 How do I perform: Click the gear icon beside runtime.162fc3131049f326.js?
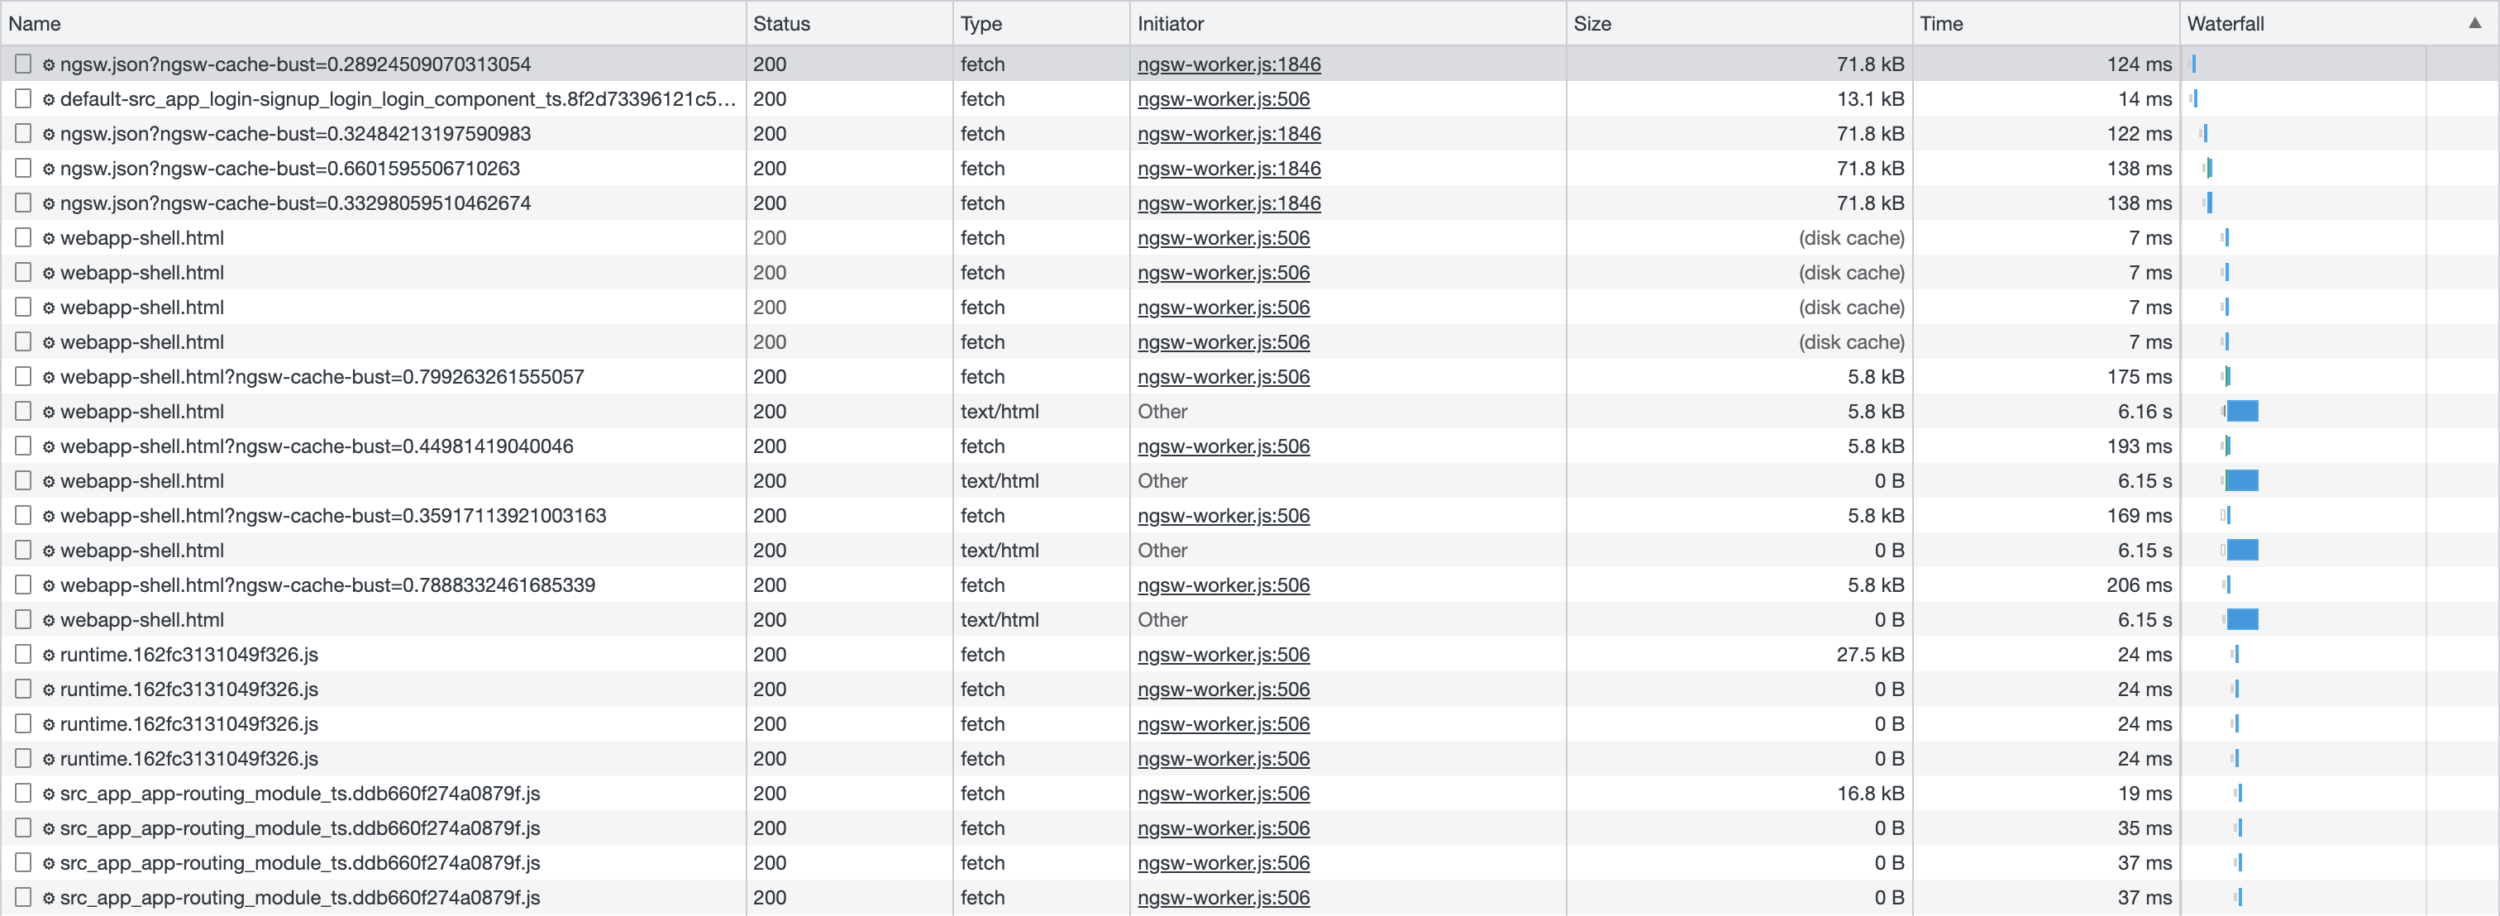(49, 654)
